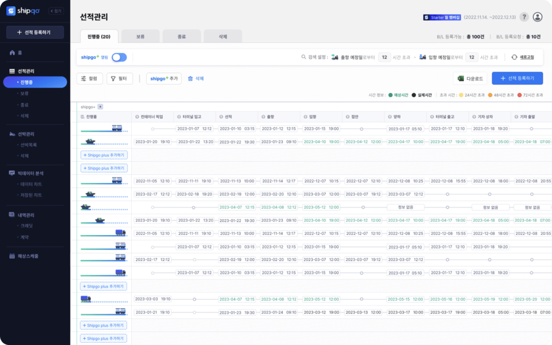Open the 컬럼 column settings
Screen dimensions: 552x345
(x=89, y=79)
